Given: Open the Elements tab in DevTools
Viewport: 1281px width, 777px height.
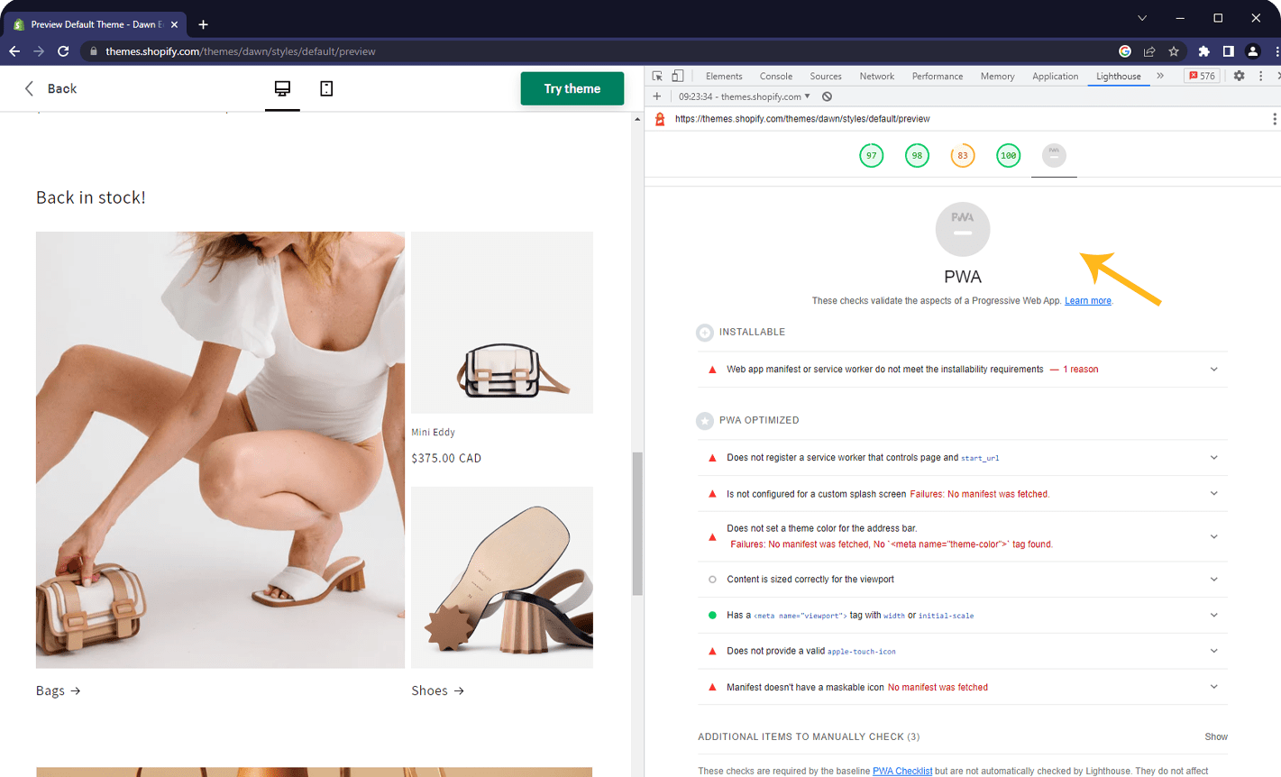Looking at the screenshot, I should point(724,77).
